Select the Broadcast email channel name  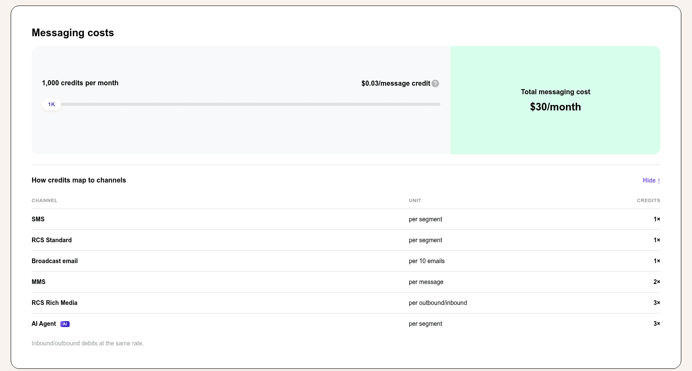click(55, 261)
